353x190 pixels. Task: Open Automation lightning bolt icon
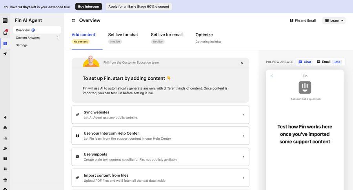(x=5, y=117)
